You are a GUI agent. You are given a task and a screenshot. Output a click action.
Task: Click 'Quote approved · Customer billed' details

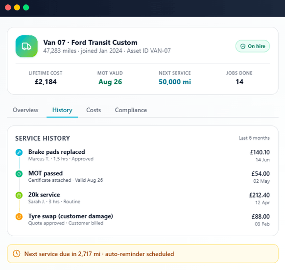click(66, 223)
